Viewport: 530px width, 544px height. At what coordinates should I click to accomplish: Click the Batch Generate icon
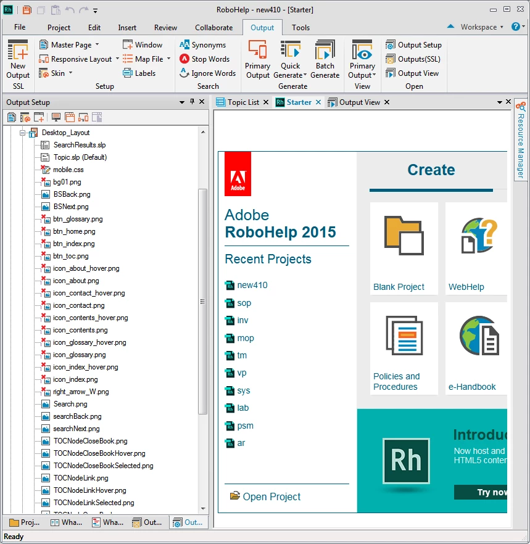click(x=325, y=49)
